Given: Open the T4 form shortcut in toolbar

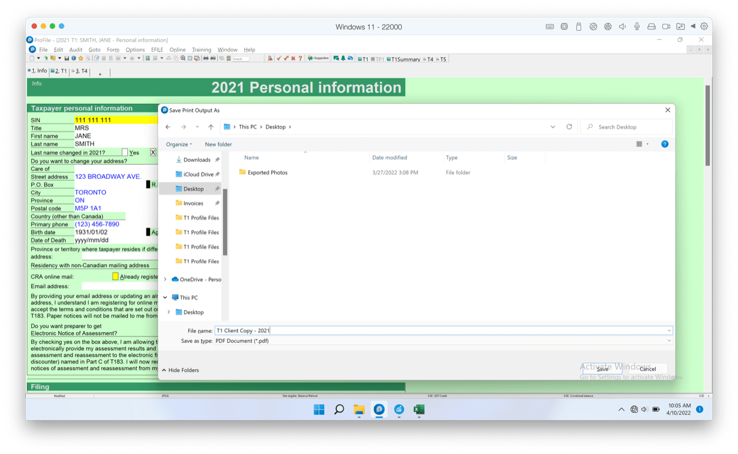Looking at the screenshot, I should point(427,59).
